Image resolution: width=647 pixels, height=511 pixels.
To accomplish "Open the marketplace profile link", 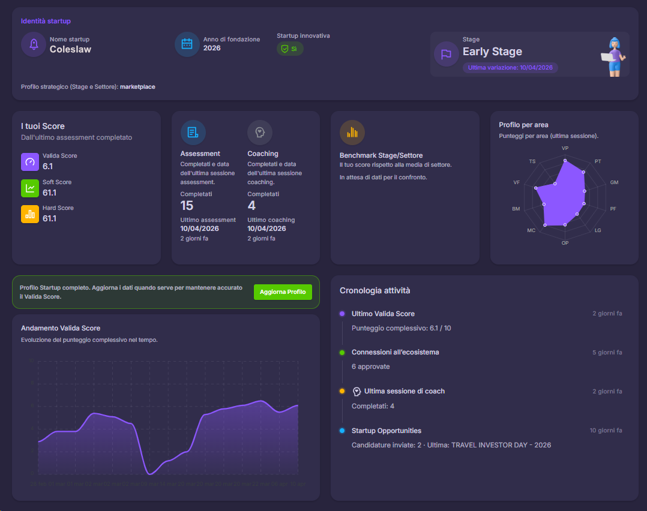I will [x=137, y=86].
